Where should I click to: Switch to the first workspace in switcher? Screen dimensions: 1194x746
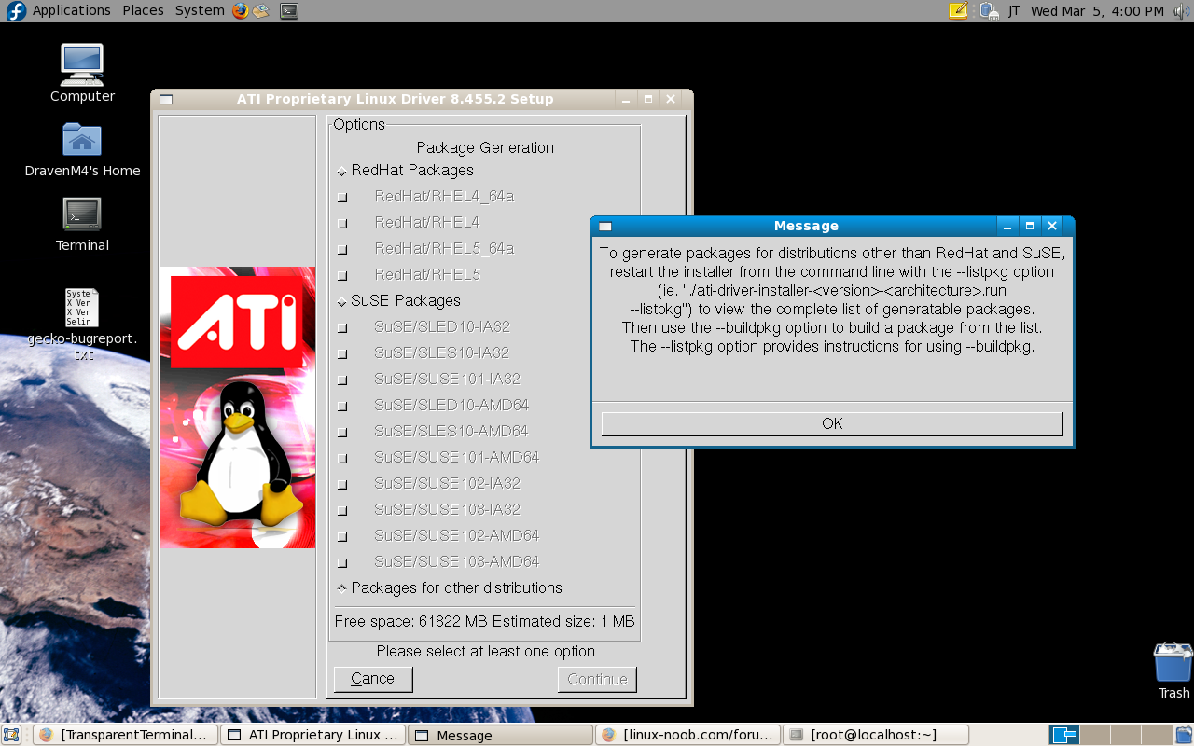coord(1064,735)
